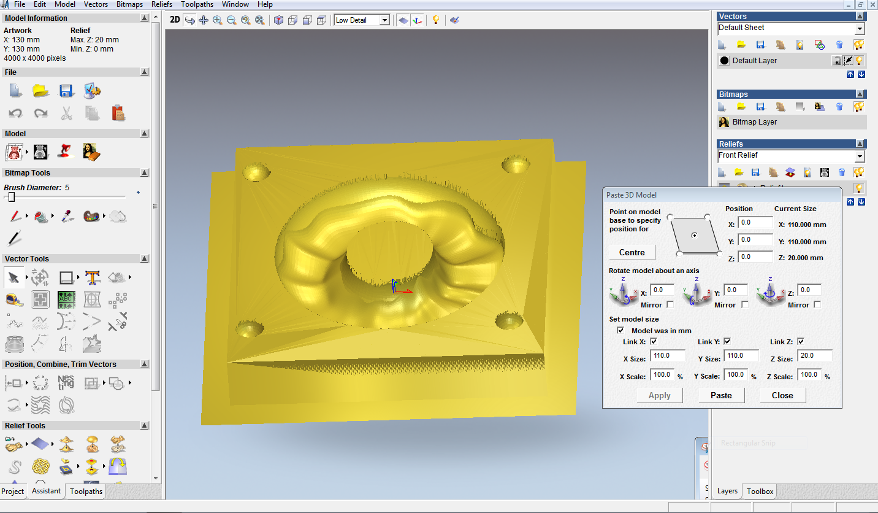Click the Paste button

(721, 396)
